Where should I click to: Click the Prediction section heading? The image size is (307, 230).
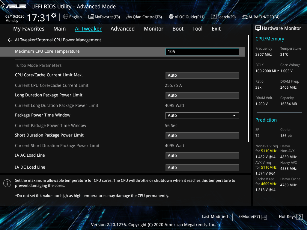(x=266, y=120)
